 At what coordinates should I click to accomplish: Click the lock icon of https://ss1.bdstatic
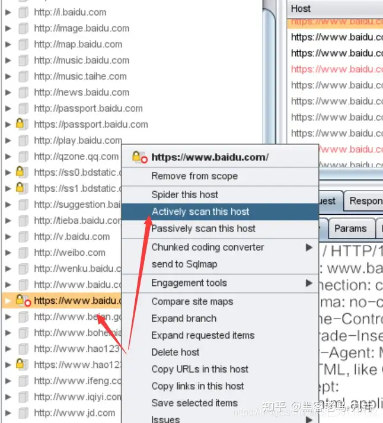[x=20, y=187]
